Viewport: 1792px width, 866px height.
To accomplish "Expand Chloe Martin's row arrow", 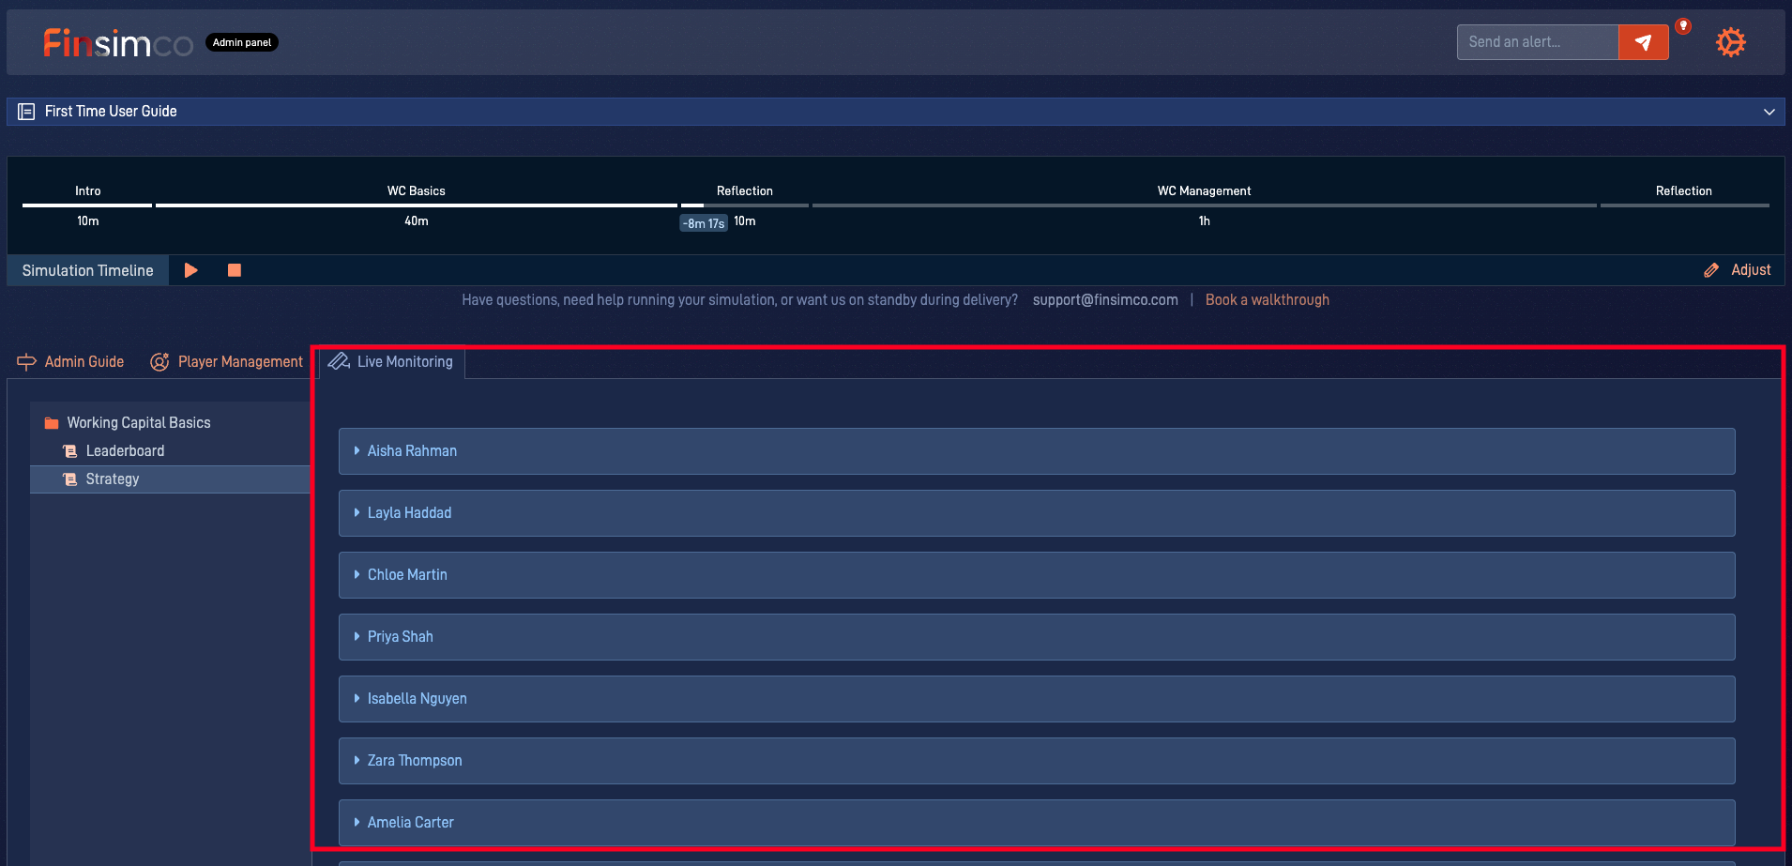I will click(357, 575).
